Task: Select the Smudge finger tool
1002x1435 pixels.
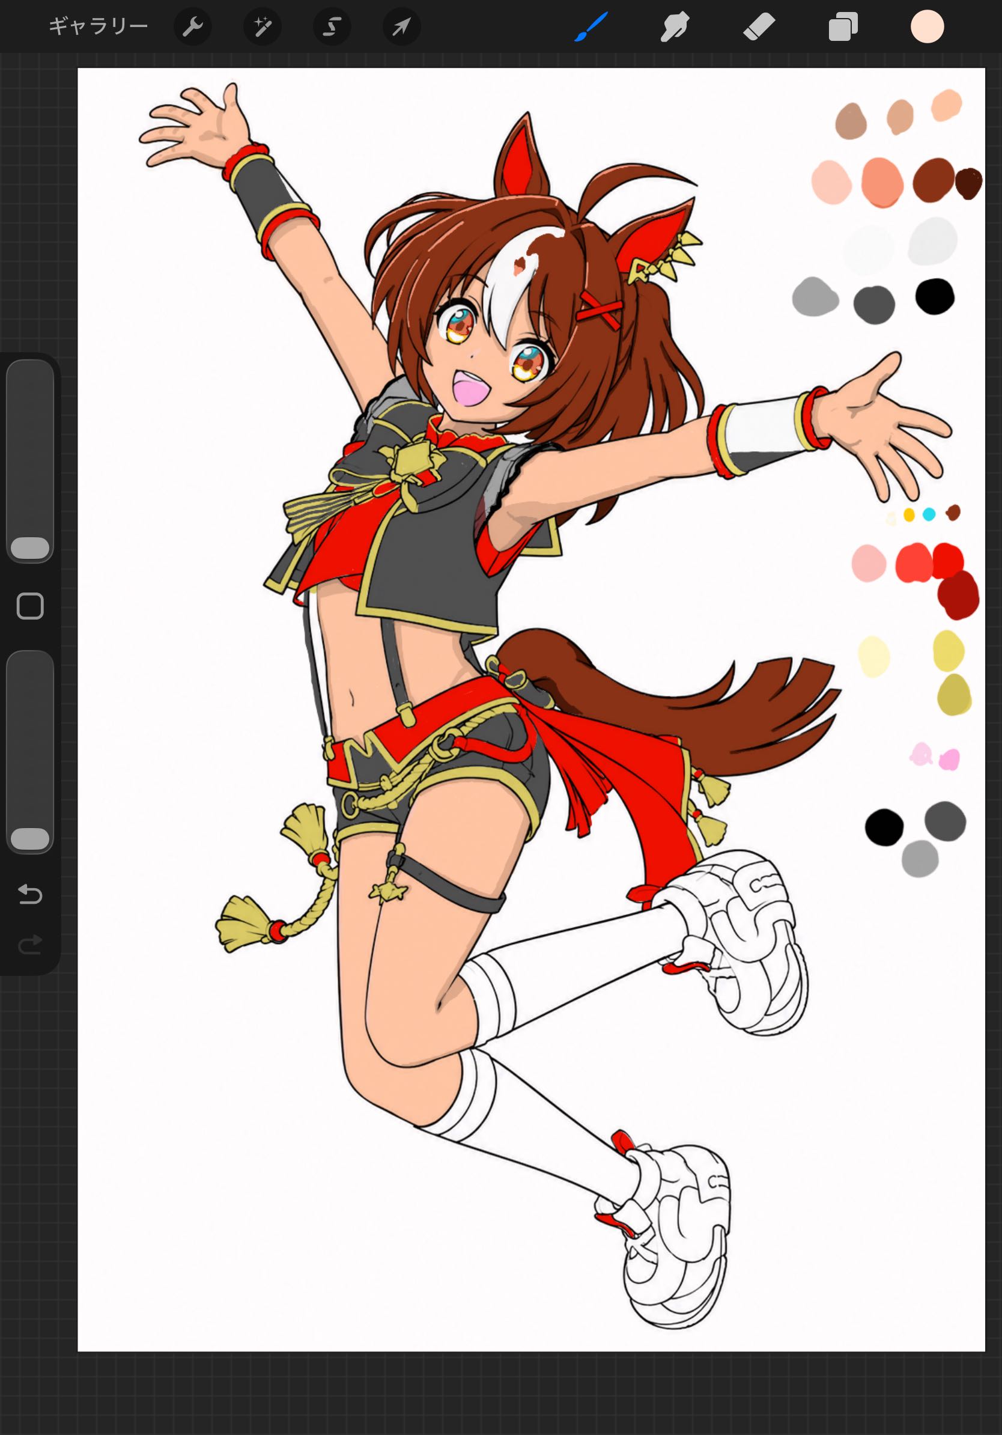Action: coord(675,27)
